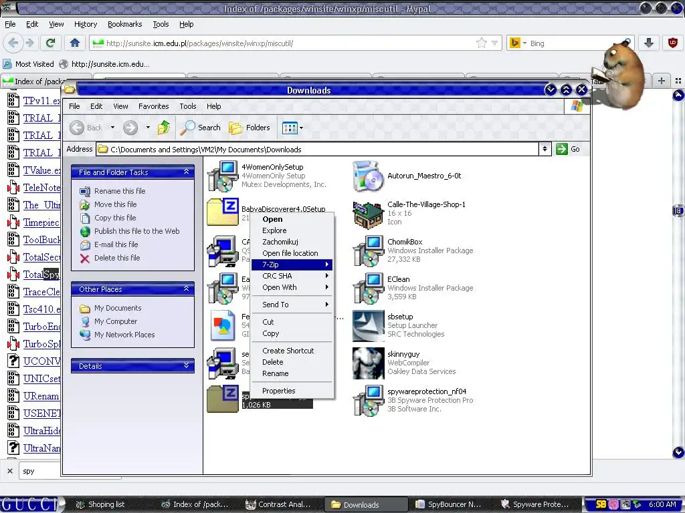Select sbsetup file icon
685x513 pixels.
point(369,326)
